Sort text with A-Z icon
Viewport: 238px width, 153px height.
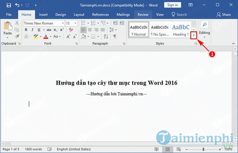coord(106,36)
